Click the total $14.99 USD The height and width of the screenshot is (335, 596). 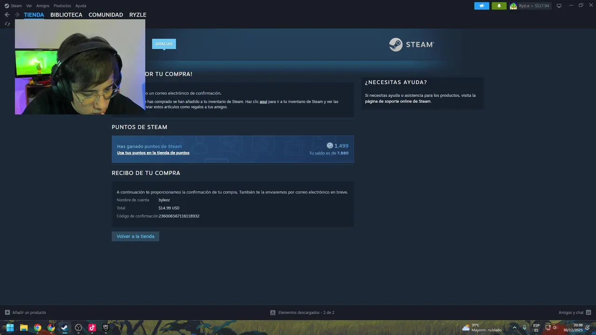169,208
